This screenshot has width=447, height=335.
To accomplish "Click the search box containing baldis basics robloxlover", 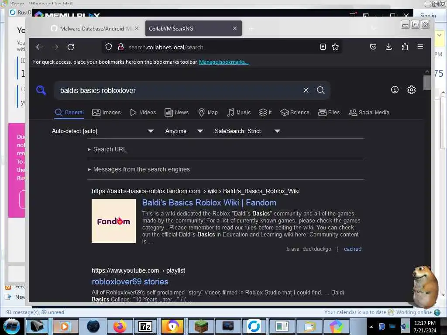I will [178, 90].
